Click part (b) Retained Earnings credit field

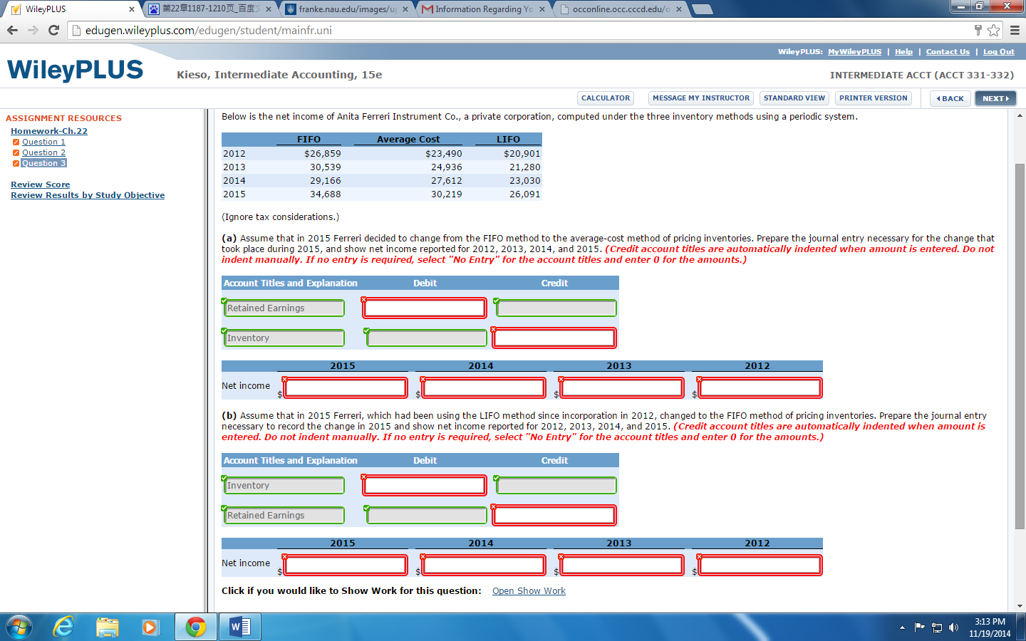pyautogui.click(x=554, y=516)
